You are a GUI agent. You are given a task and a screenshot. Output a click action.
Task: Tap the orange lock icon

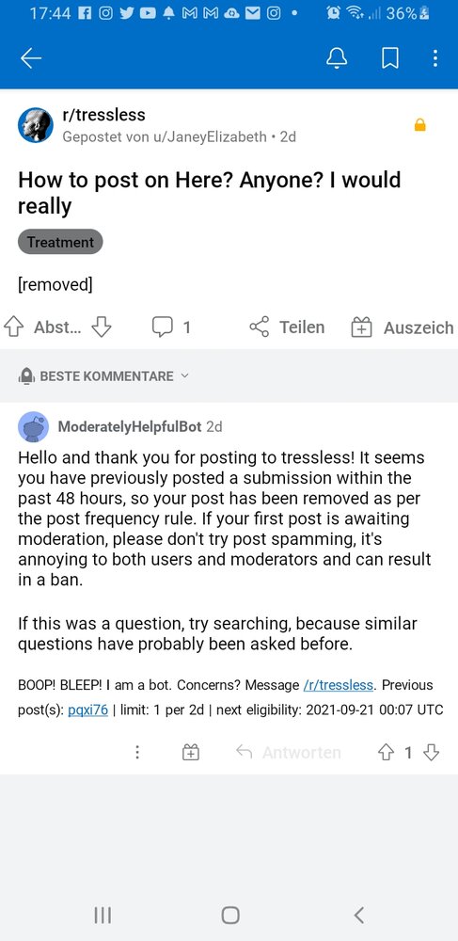[x=420, y=125]
